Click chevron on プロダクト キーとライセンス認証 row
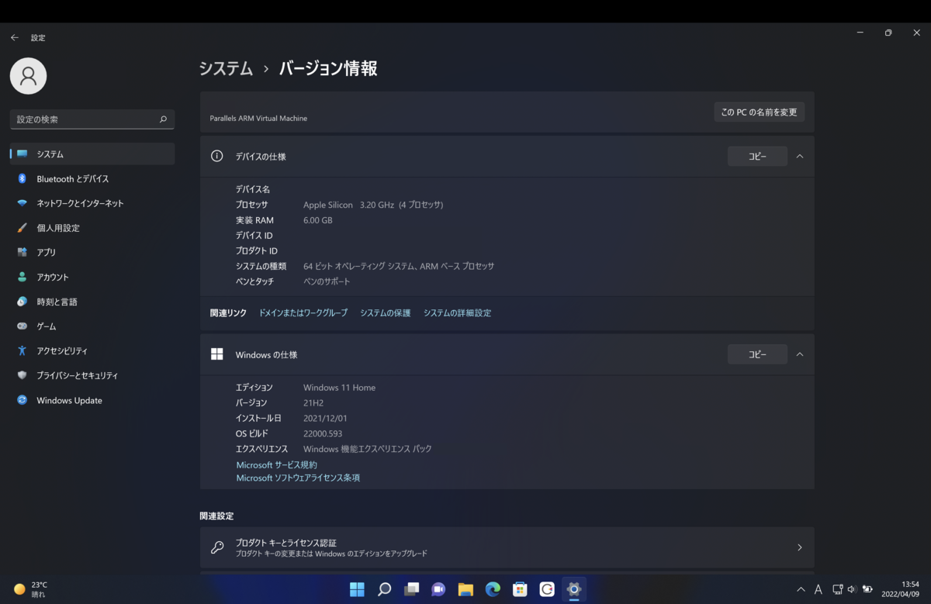 (x=800, y=547)
